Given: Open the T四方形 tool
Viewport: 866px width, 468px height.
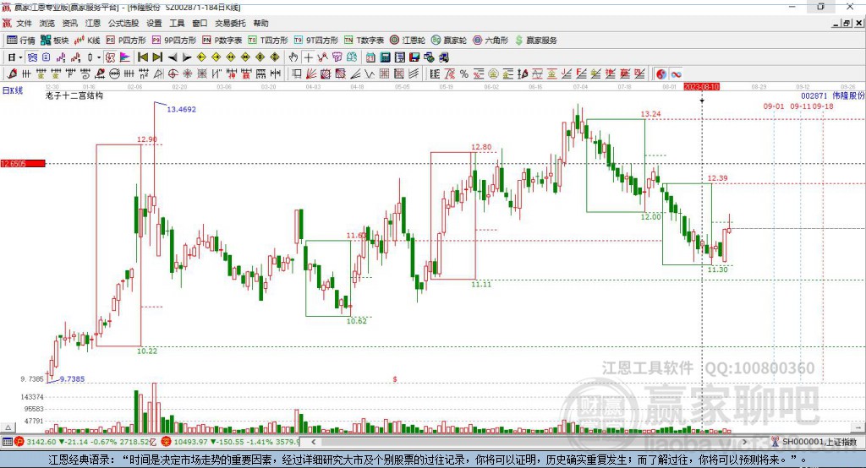Looking at the screenshot, I should [x=268, y=41].
